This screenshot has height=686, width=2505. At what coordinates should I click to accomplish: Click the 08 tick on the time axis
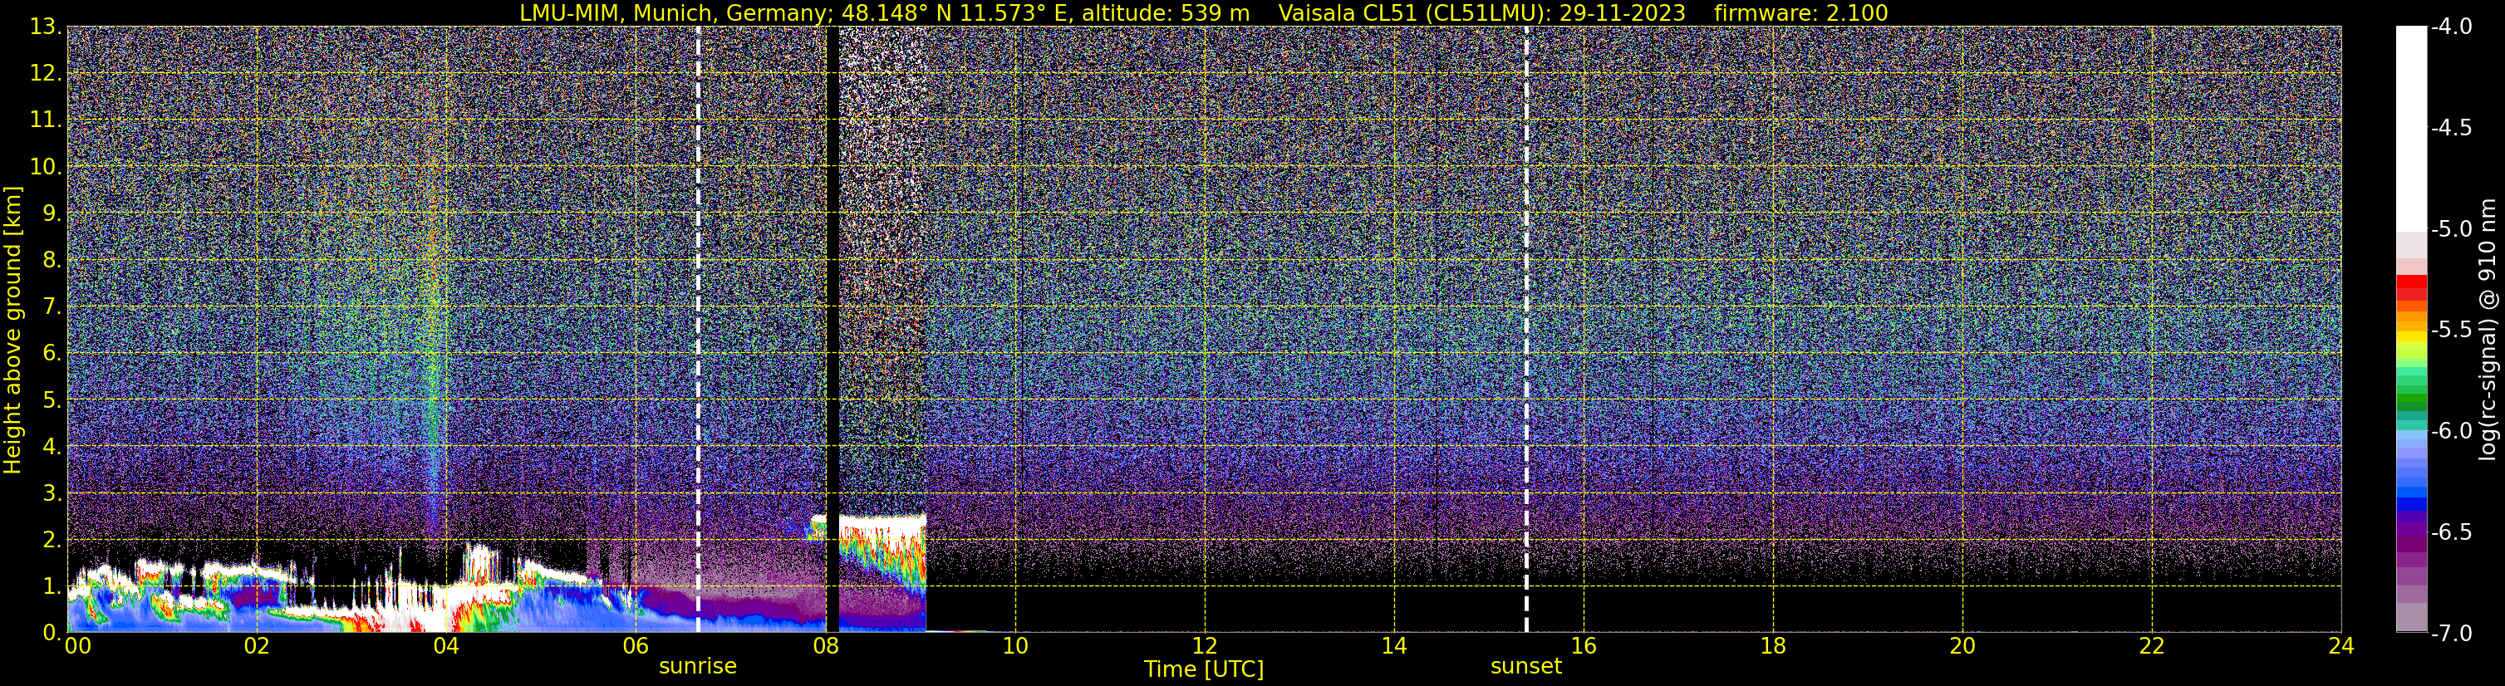click(826, 646)
